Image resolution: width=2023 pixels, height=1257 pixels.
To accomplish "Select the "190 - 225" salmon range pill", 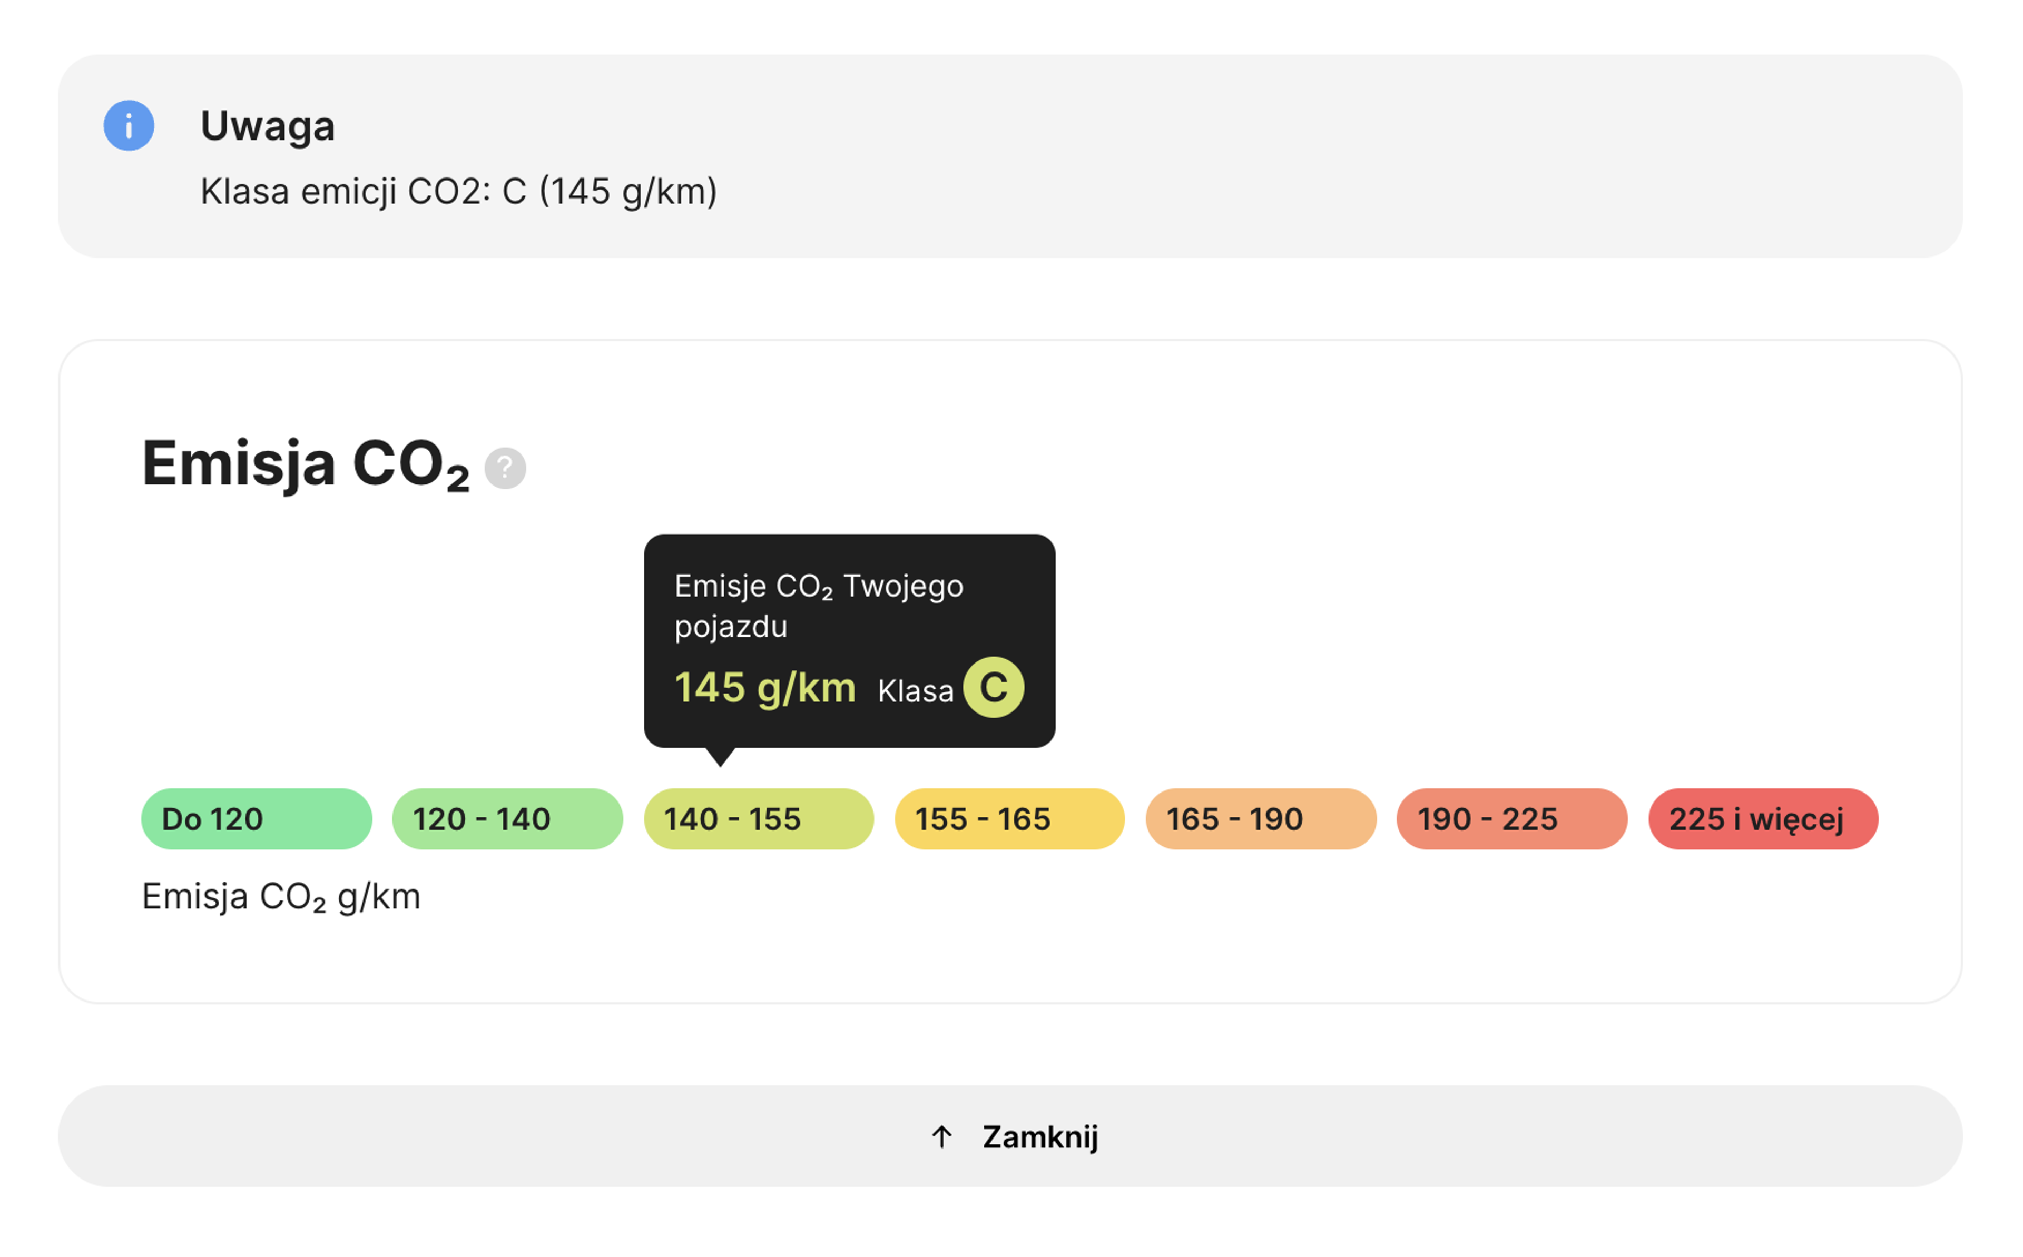I will 1511,819.
